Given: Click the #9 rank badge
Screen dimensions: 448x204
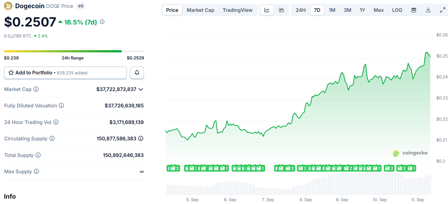Looking at the screenshot, I should [x=81, y=6].
